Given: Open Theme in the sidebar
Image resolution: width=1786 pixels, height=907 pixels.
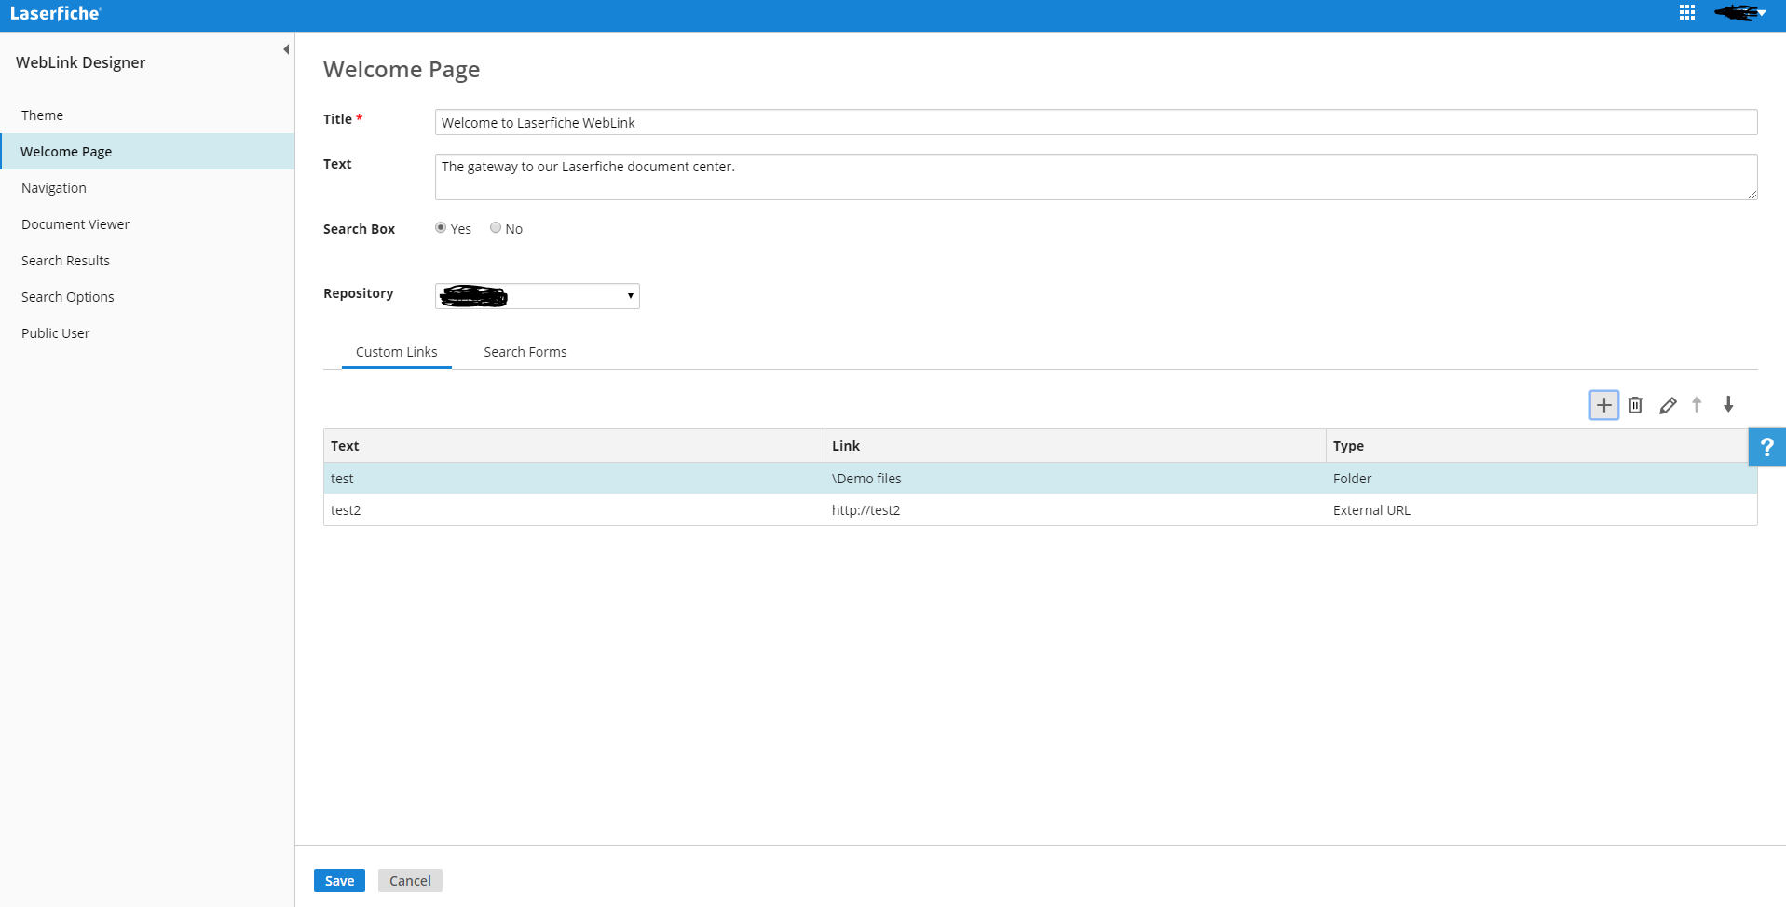Looking at the screenshot, I should (x=43, y=115).
